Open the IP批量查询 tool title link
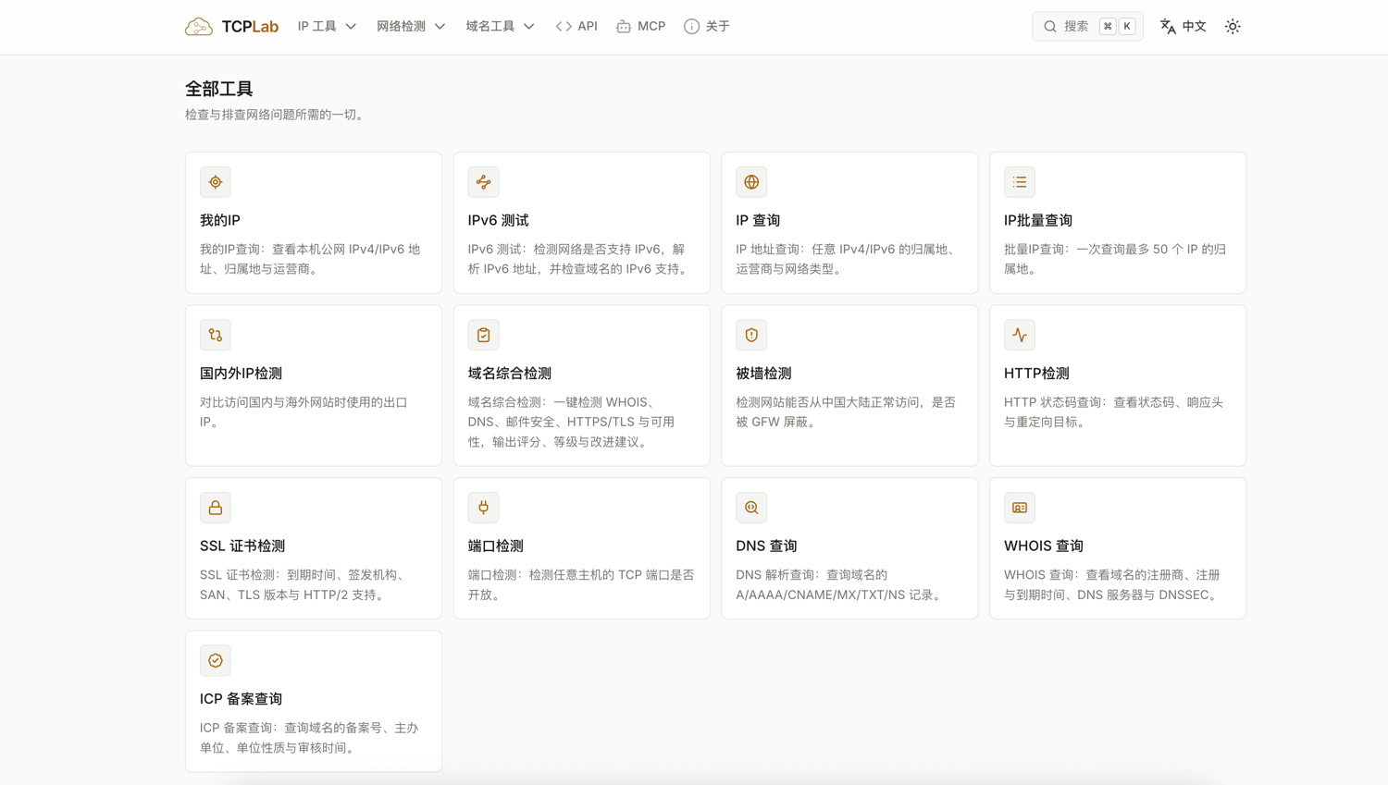This screenshot has height=785, width=1388. pos(1038,220)
